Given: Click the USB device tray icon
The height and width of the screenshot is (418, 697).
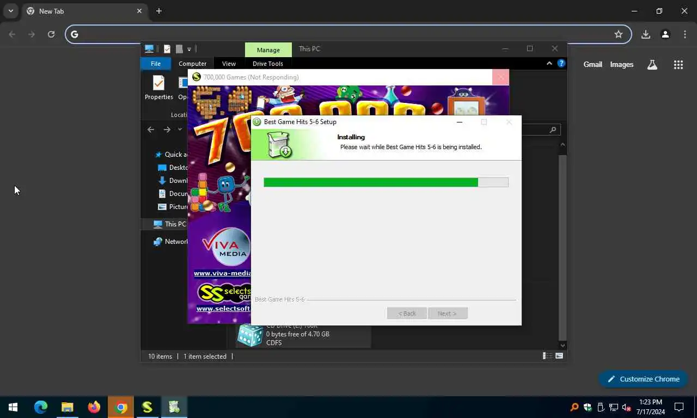Looking at the screenshot, I should (601, 407).
